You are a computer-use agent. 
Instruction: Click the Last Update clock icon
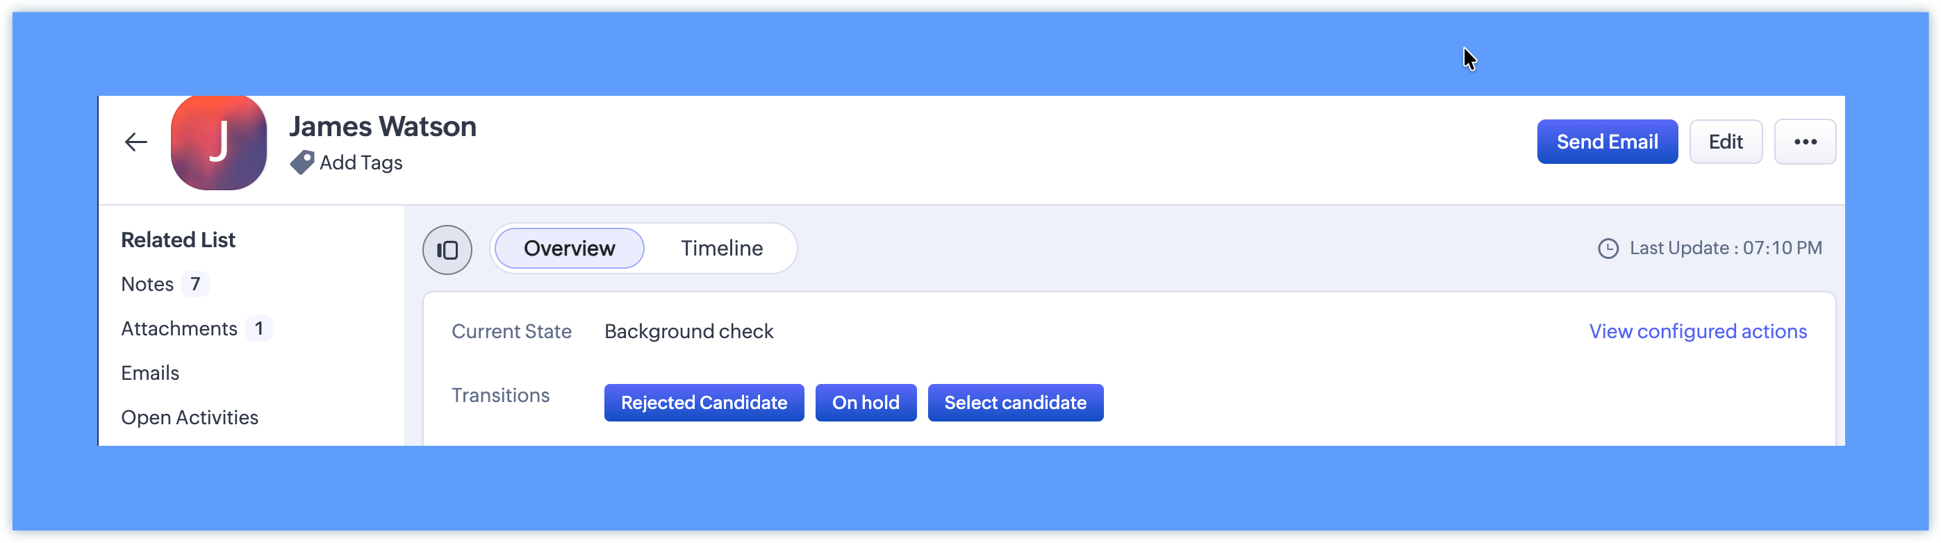[x=1608, y=249]
